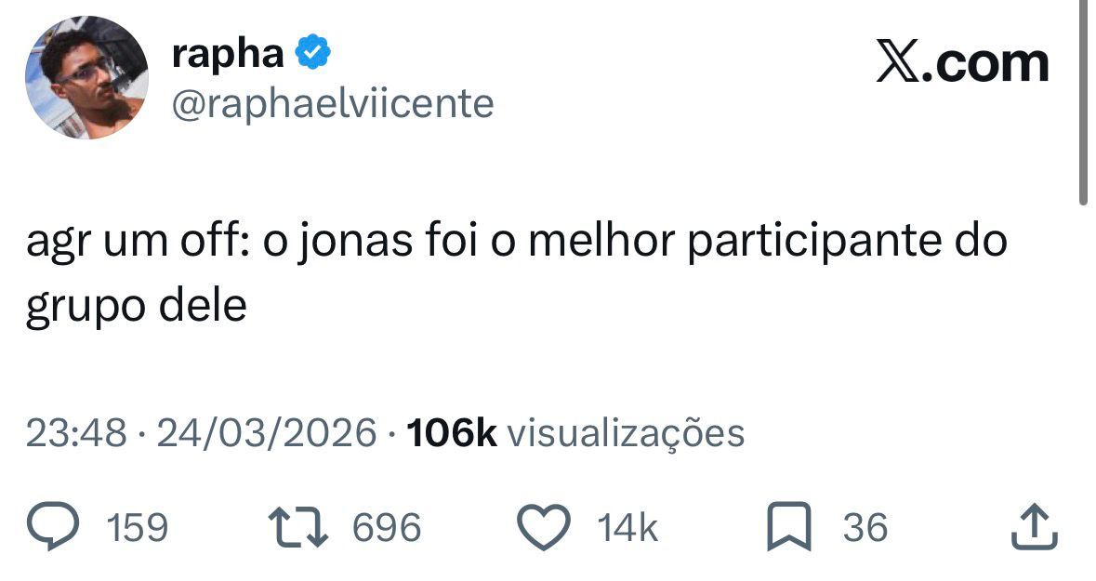Image resolution: width=1096 pixels, height=581 pixels.
Task: Click the 36 bookmarks count
Action: click(x=863, y=526)
